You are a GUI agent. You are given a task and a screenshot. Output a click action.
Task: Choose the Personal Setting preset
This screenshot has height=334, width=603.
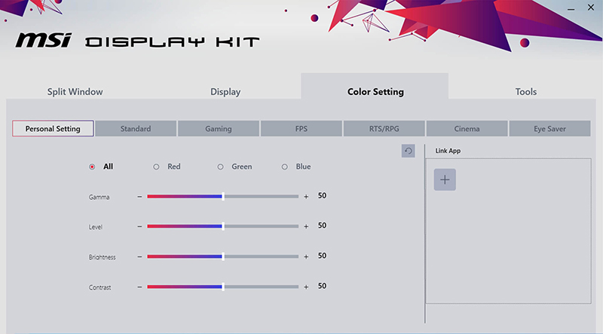(53, 128)
